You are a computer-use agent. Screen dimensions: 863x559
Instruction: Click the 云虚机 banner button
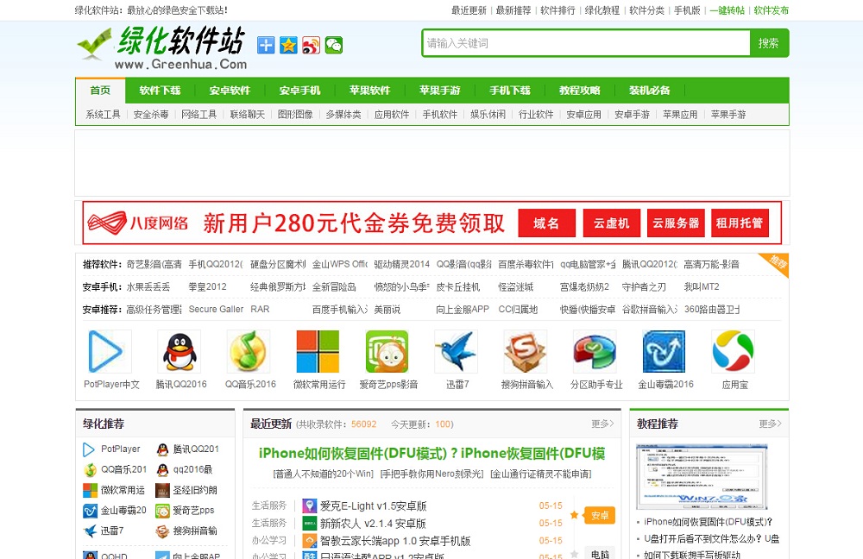tap(612, 223)
